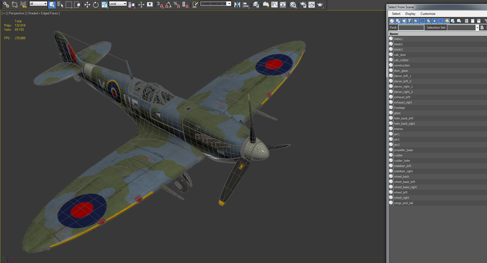
Task: Open Select by Name from main toolbar
Action: click(x=60, y=4)
